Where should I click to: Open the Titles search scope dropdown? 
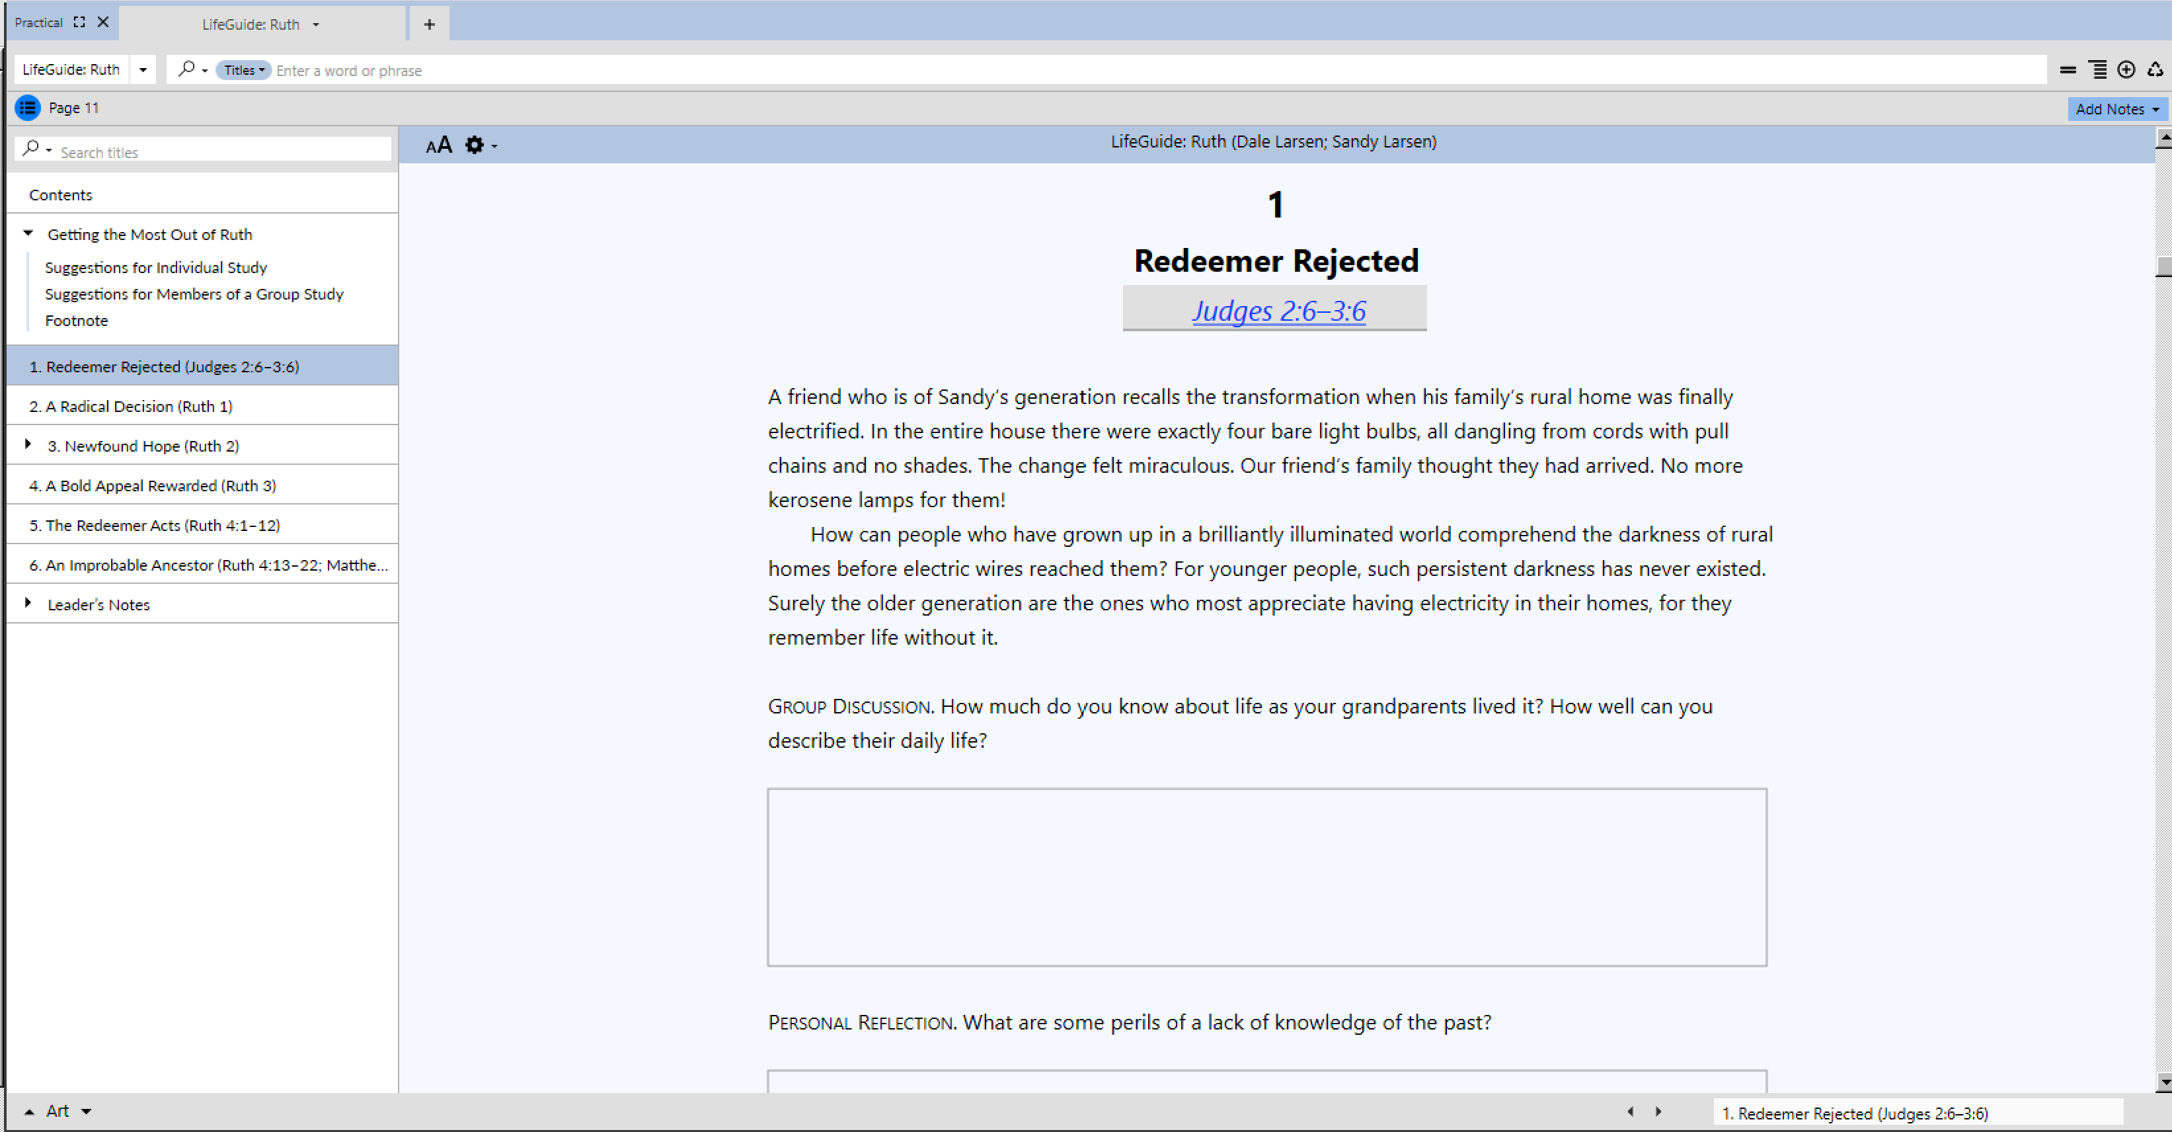[244, 70]
